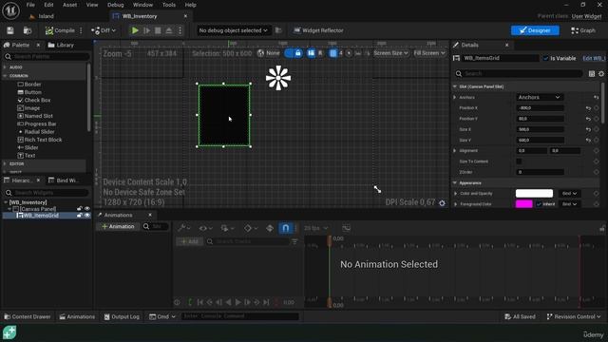608x342 pixels.
Task: Reset Size Y to default arrow
Action: click(x=588, y=140)
